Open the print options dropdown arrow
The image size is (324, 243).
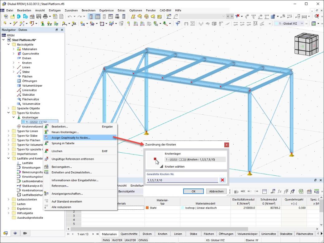click(x=50, y=16)
